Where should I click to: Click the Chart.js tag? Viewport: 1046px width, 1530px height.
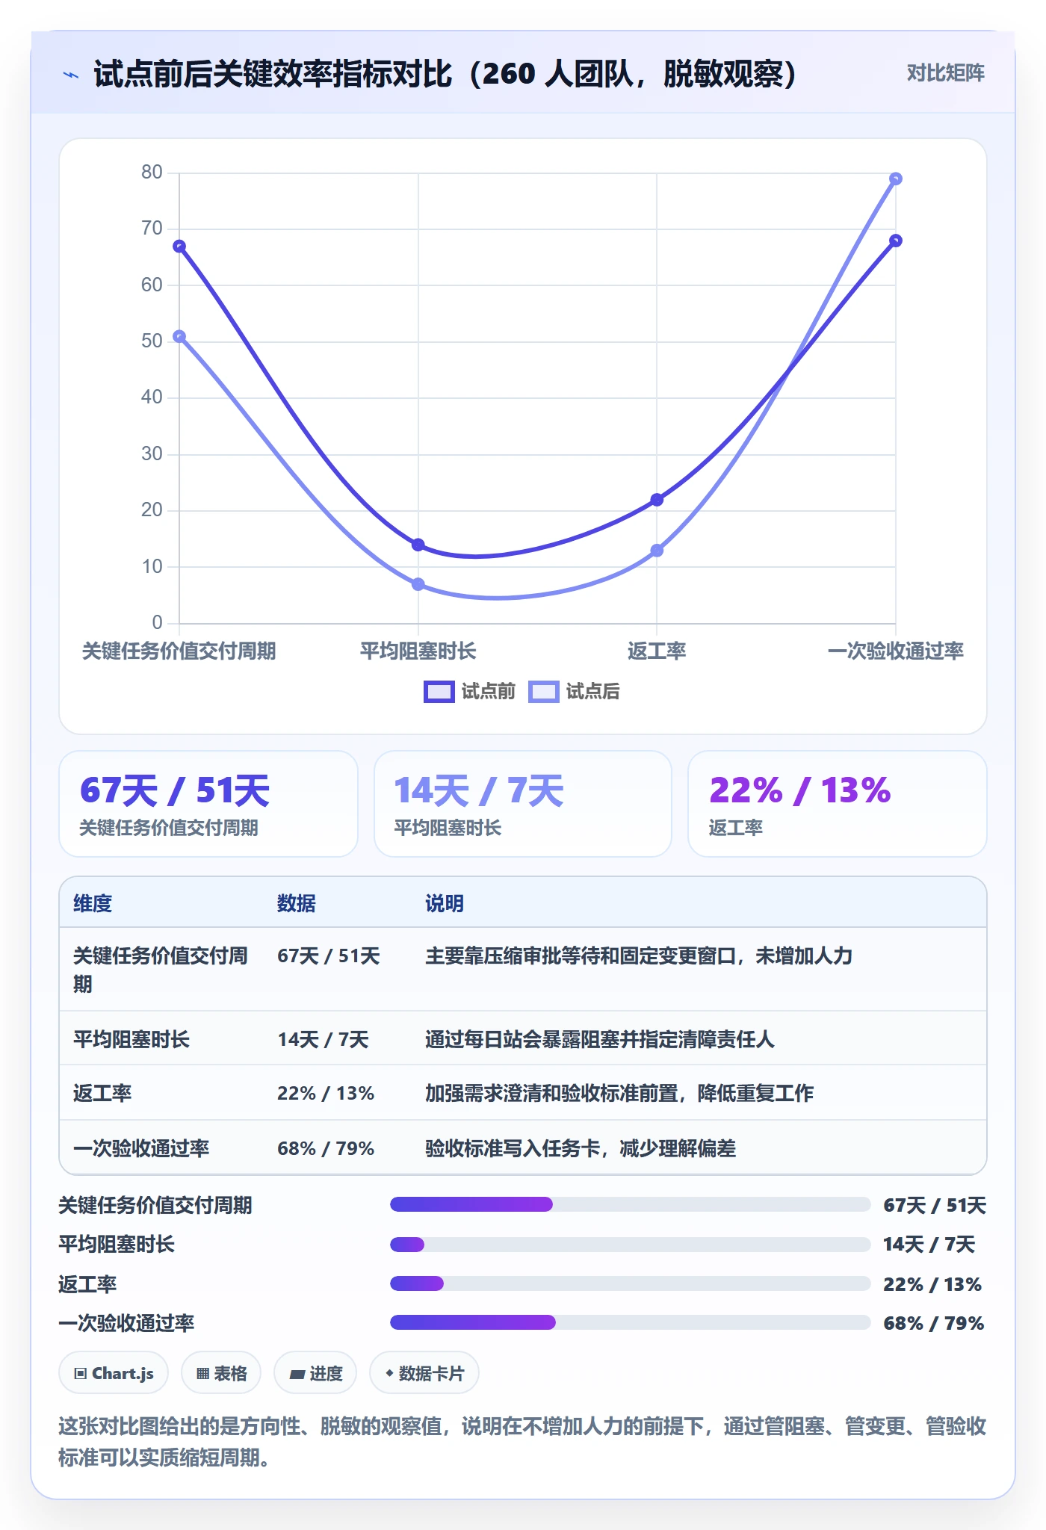click(114, 1373)
